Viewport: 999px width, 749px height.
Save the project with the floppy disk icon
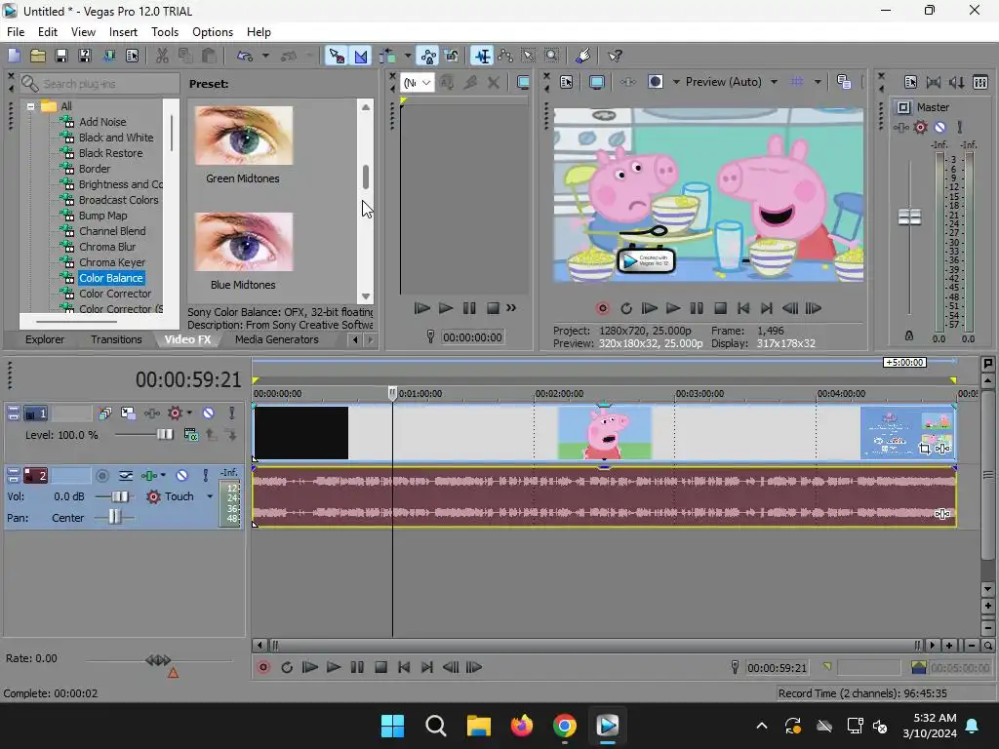61,56
